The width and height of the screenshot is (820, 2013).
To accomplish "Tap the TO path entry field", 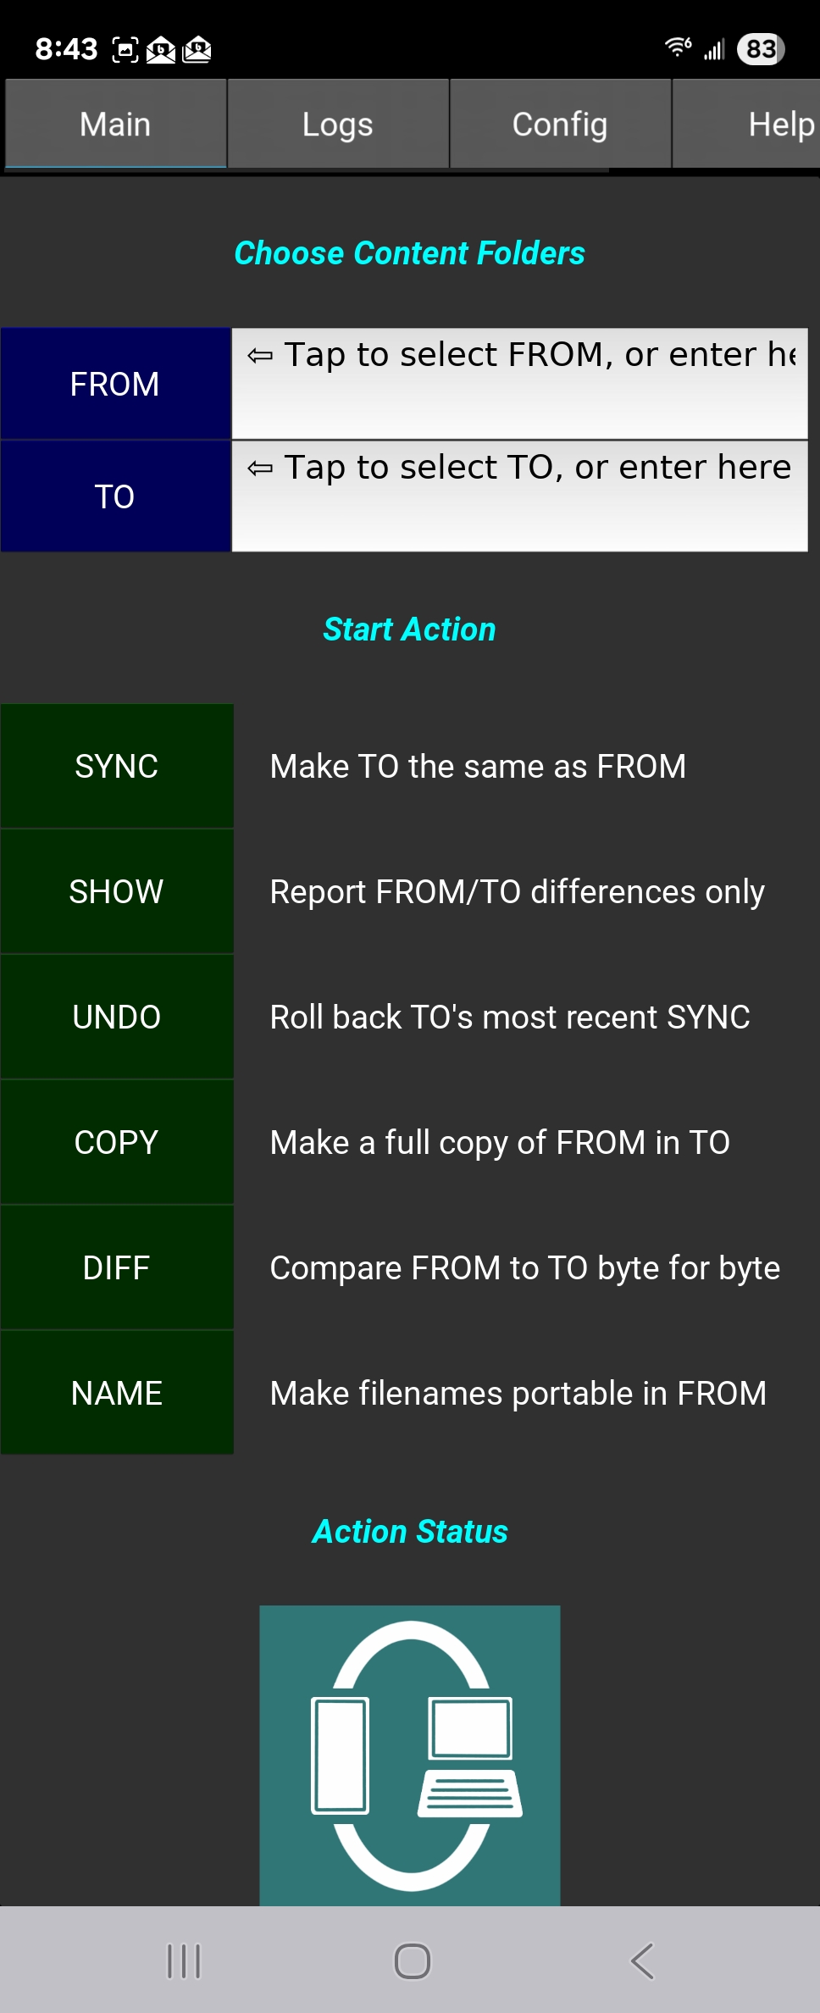I will pyautogui.click(x=519, y=496).
